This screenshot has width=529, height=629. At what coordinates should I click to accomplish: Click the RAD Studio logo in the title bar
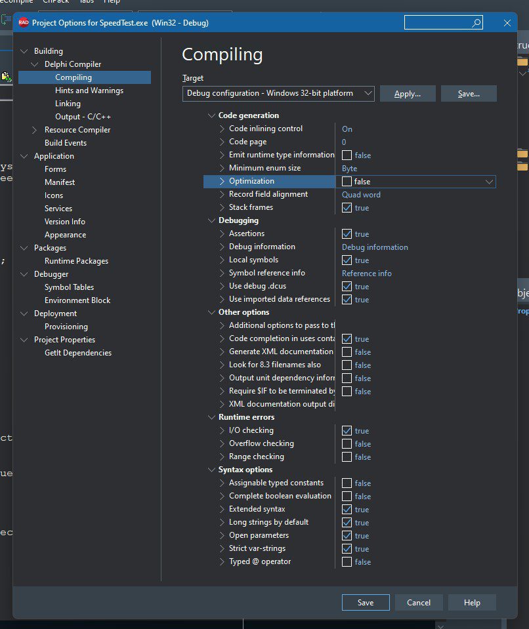point(23,22)
